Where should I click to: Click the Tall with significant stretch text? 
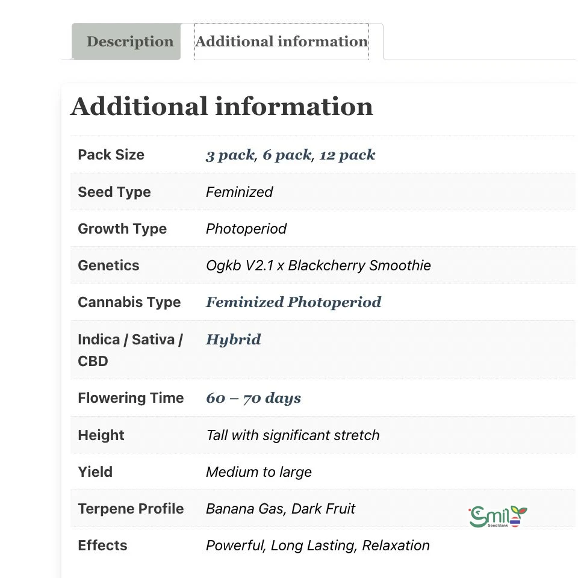click(x=293, y=435)
